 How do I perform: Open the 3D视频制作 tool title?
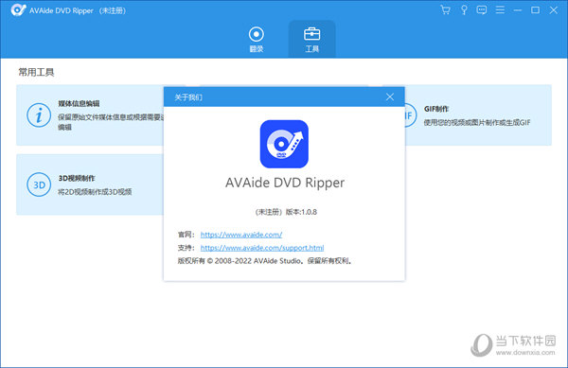pyautogui.click(x=77, y=179)
